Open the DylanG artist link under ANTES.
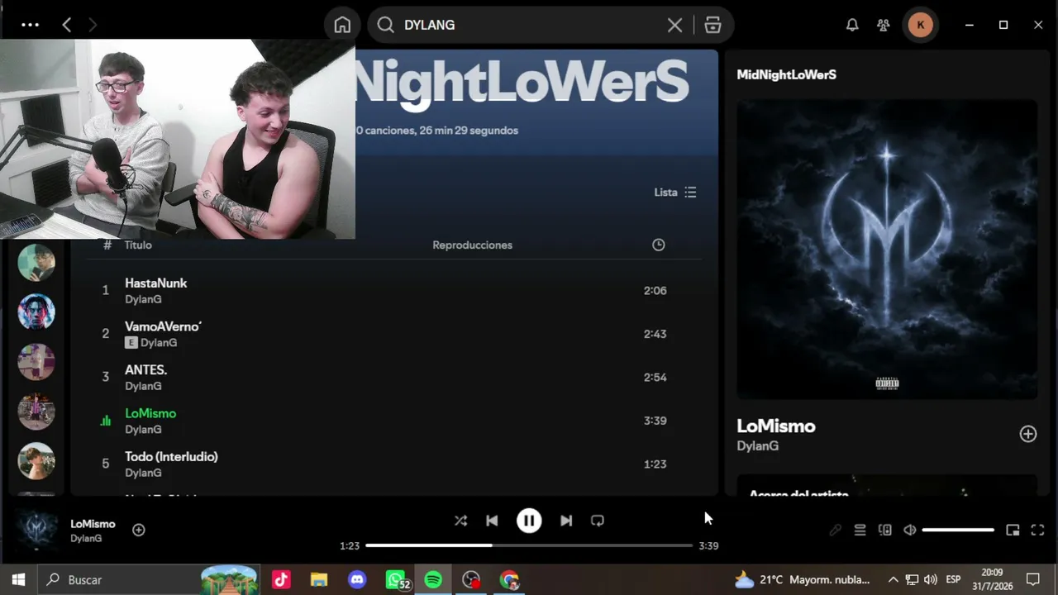Image resolution: width=1058 pixels, height=595 pixels. [x=143, y=386]
